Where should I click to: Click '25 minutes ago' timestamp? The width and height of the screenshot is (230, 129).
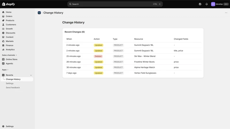(x=74, y=56)
